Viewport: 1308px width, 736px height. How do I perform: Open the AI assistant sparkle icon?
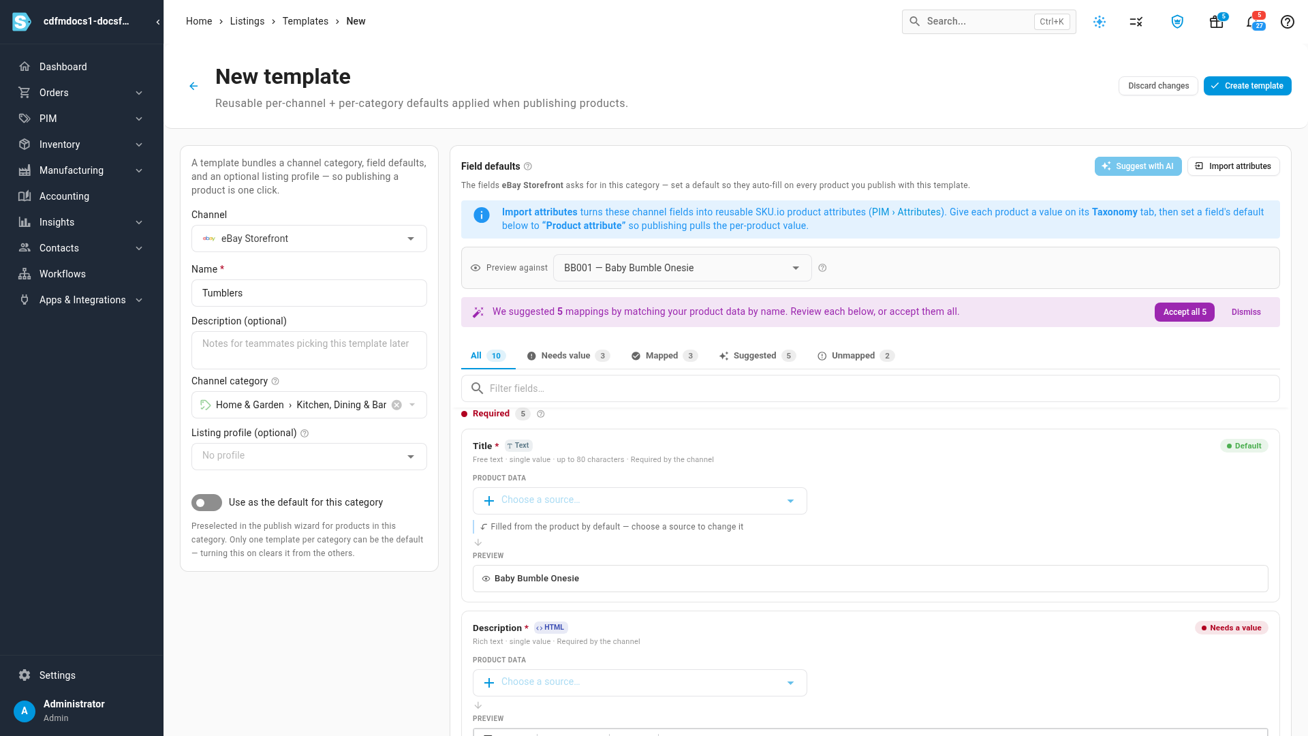click(1100, 22)
